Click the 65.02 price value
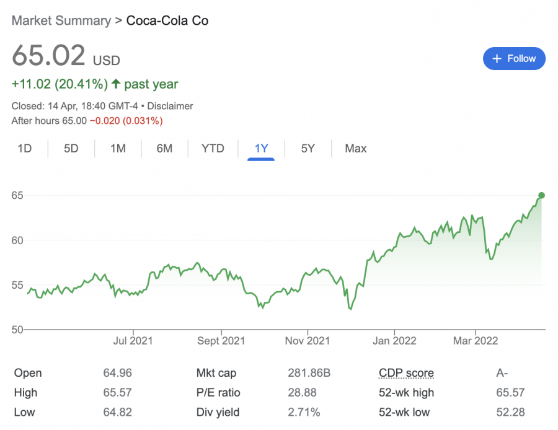Screen dimensions: 558x430 click(x=48, y=56)
